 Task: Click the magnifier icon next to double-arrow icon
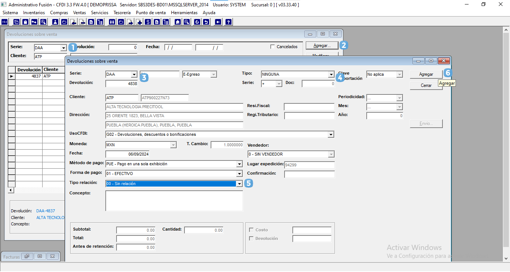click(43, 22)
